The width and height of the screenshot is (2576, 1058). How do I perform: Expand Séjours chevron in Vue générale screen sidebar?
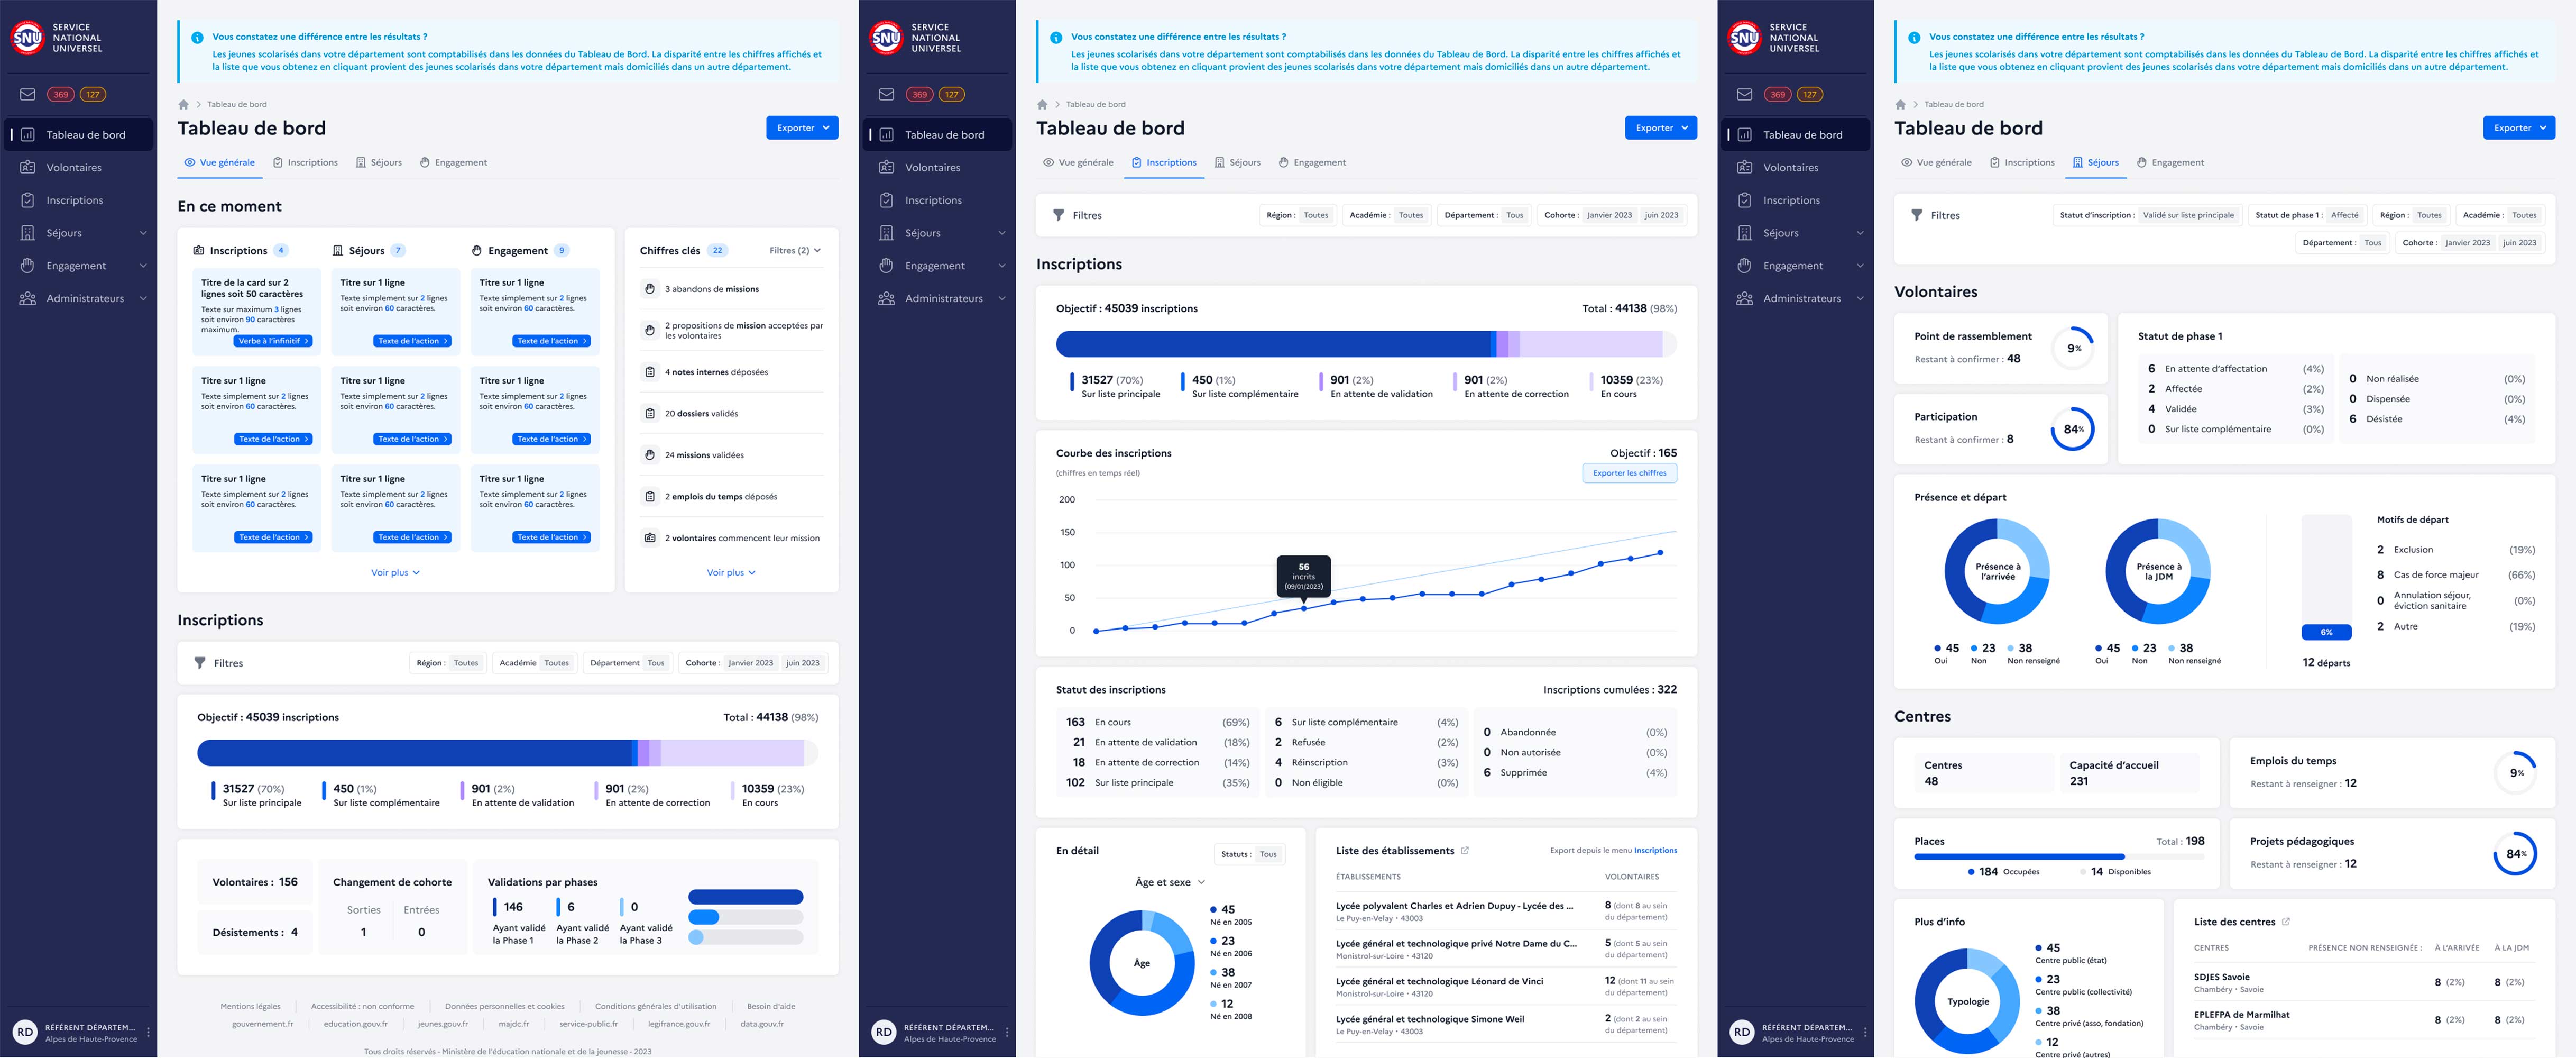(143, 233)
